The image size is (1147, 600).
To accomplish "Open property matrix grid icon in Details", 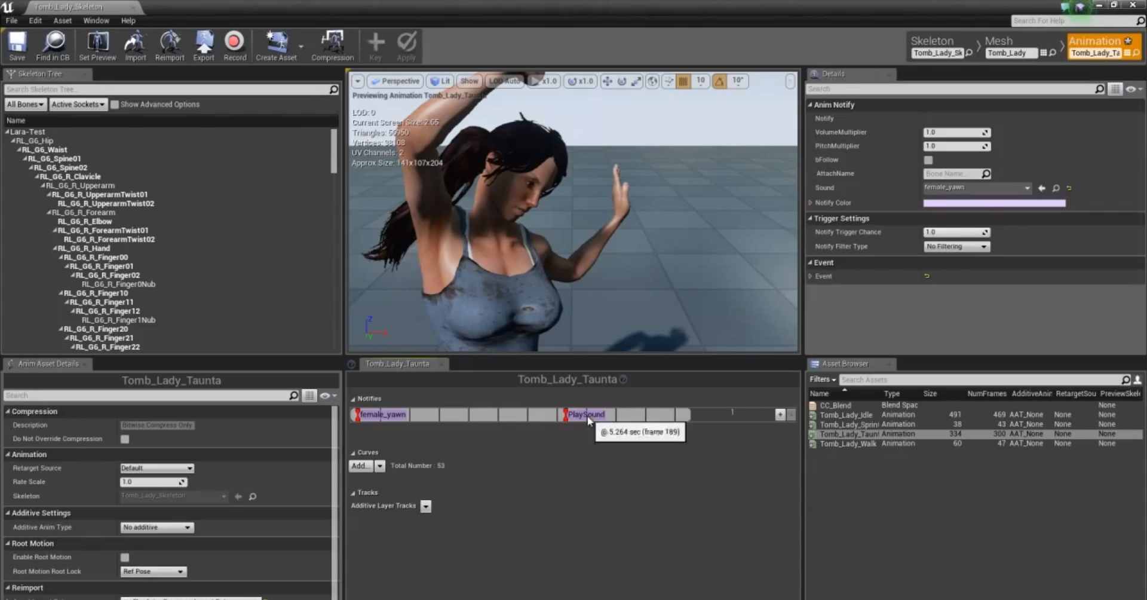I will tap(1115, 89).
